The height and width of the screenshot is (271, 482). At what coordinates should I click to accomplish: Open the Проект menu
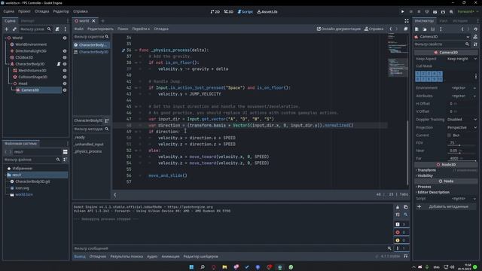(x=24, y=11)
